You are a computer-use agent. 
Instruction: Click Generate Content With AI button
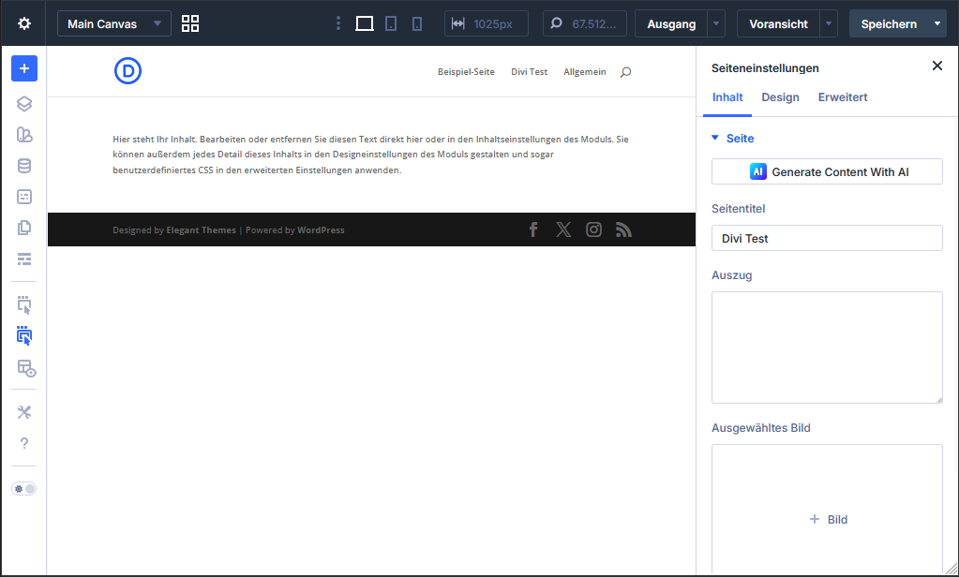pyautogui.click(x=827, y=171)
